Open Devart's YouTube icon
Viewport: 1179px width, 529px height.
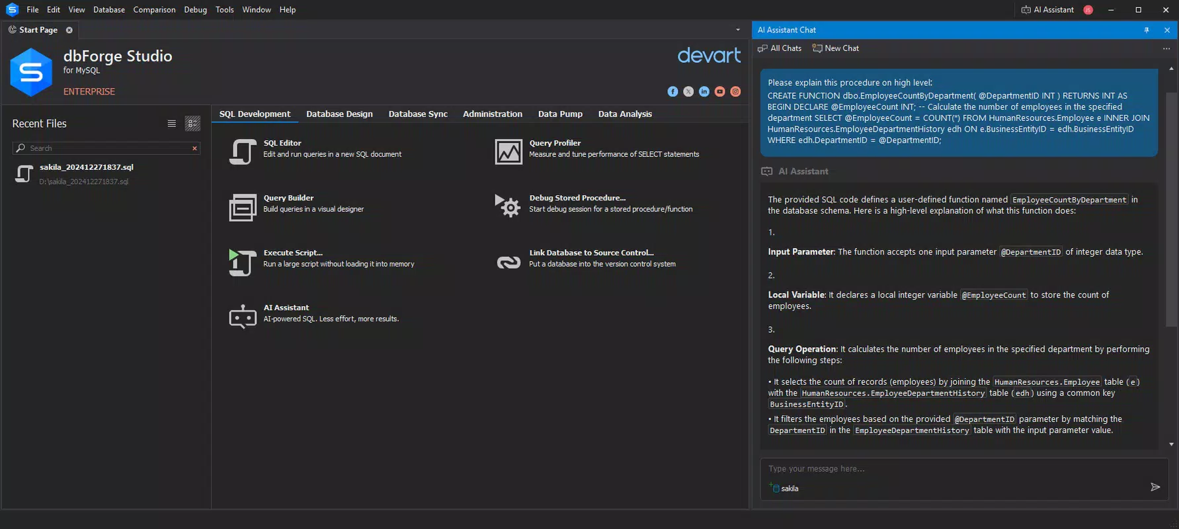pyautogui.click(x=720, y=92)
